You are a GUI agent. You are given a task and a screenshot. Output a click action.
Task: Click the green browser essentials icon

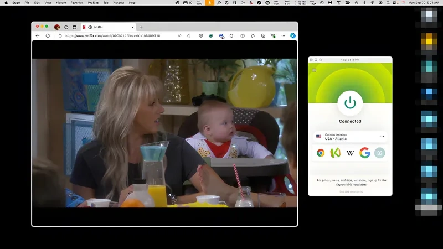pos(273,36)
